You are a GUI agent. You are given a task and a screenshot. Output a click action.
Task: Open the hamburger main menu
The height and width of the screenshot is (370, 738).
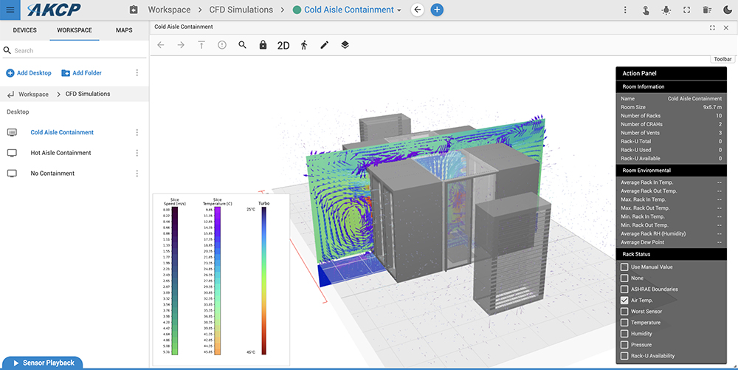(x=10, y=10)
